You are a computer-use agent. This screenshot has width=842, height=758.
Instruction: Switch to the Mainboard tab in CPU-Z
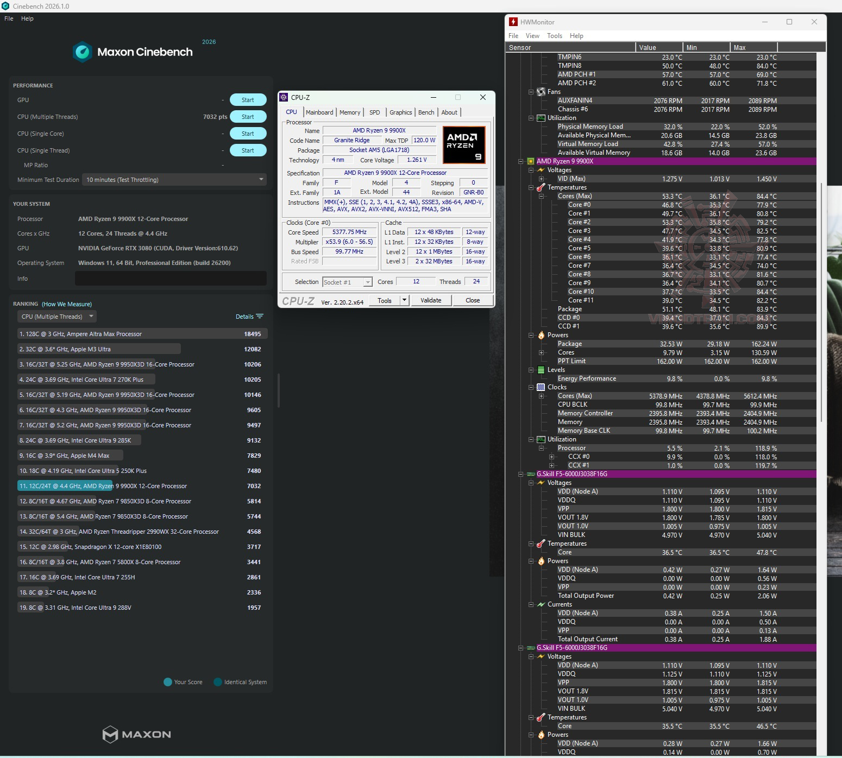319,112
